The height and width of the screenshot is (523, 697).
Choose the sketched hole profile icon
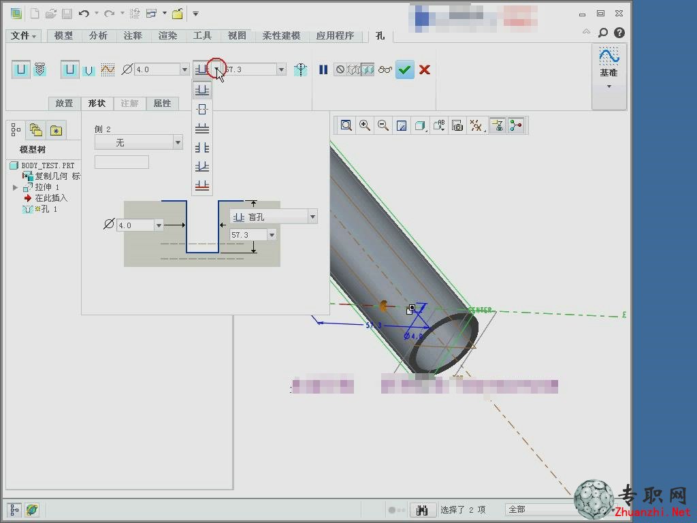tap(108, 70)
